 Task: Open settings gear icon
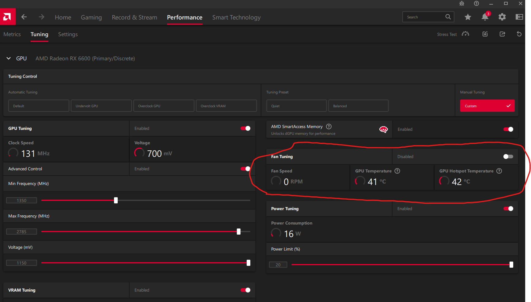coord(502,17)
